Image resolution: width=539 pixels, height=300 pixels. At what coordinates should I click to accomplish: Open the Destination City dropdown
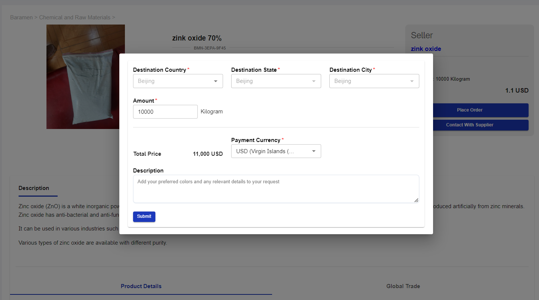tap(374, 81)
